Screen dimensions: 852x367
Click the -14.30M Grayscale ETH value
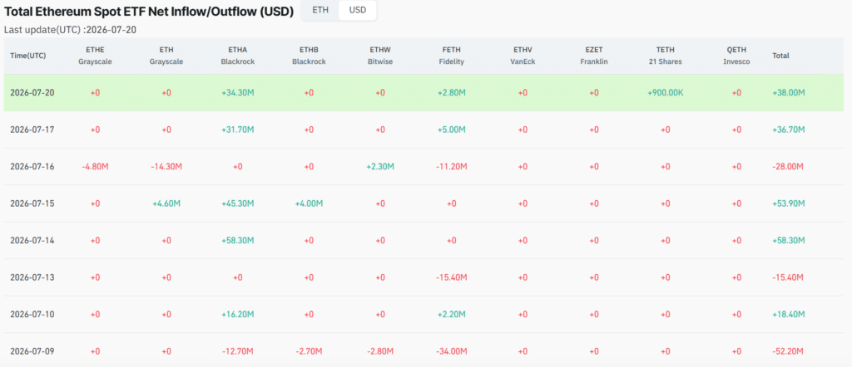pos(166,166)
